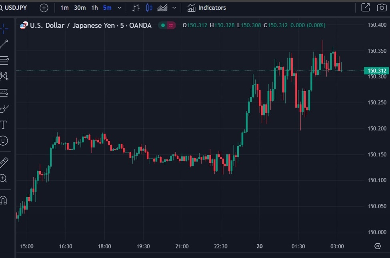Click the 150.312 price axis label
Viewport: 390px width, 258px height.
click(376, 70)
